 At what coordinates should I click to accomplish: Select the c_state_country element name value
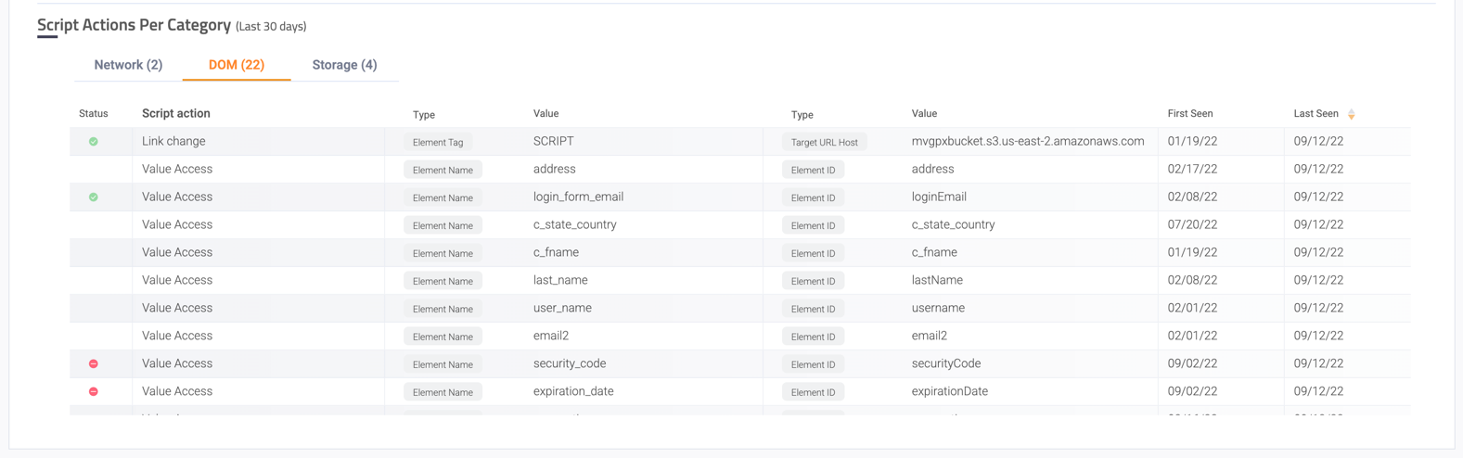(574, 225)
